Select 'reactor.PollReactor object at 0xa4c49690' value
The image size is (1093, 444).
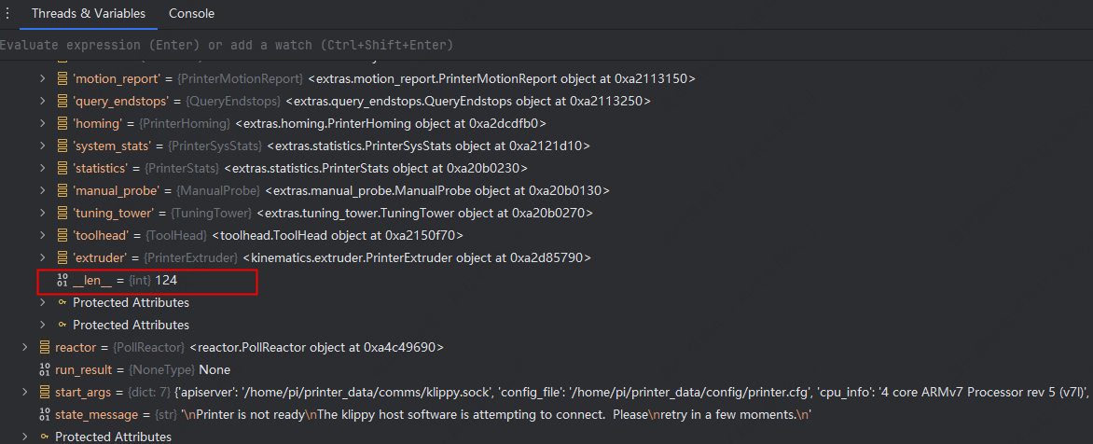(x=316, y=347)
